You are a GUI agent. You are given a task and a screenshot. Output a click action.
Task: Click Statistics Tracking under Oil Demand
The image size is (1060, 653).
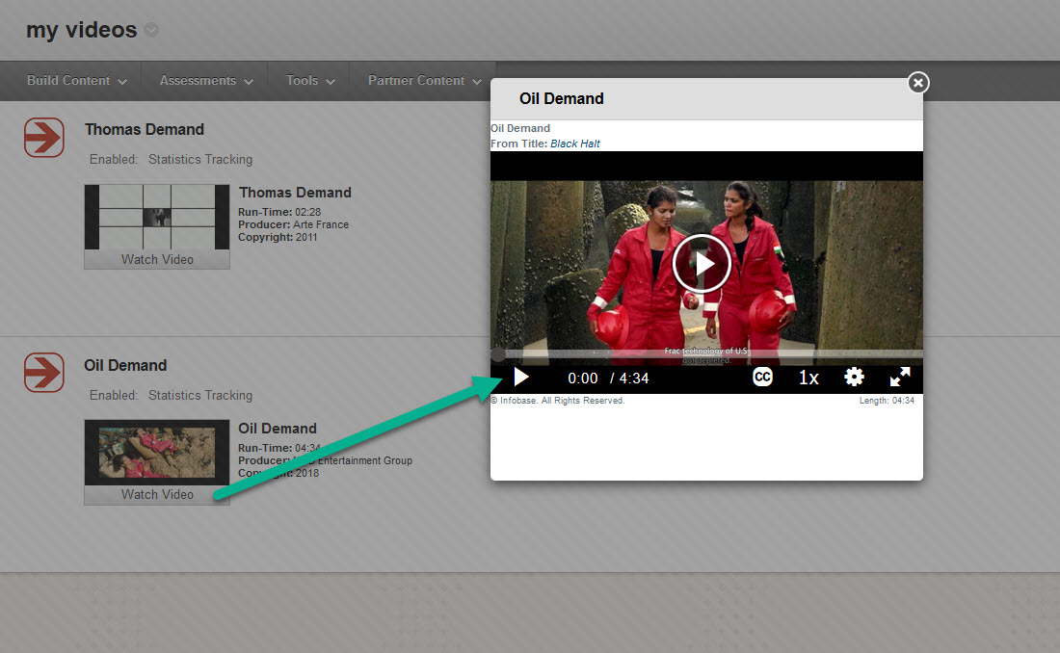click(200, 396)
